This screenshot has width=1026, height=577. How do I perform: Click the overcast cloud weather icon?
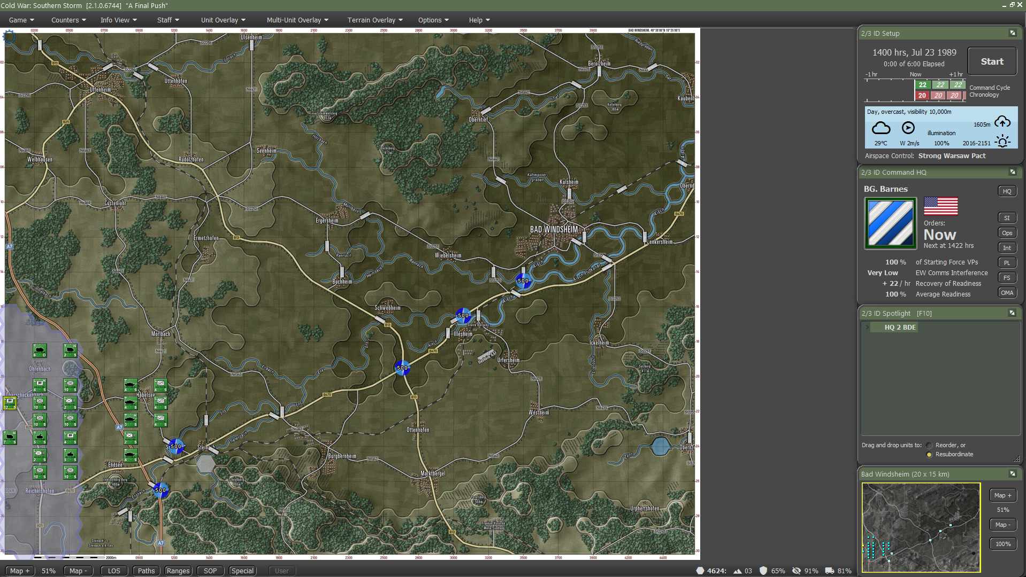pyautogui.click(x=881, y=128)
